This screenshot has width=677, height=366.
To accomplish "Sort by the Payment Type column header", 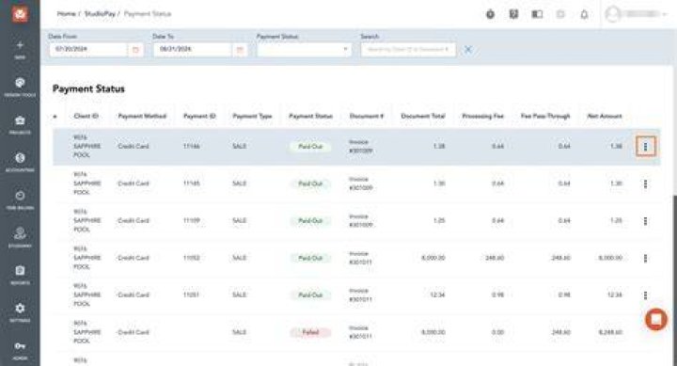I will tap(252, 116).
